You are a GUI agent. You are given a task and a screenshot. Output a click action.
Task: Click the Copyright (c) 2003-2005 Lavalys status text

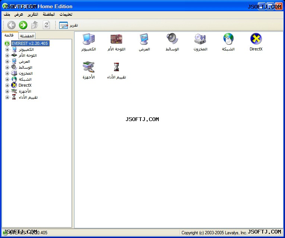[214, 233]
